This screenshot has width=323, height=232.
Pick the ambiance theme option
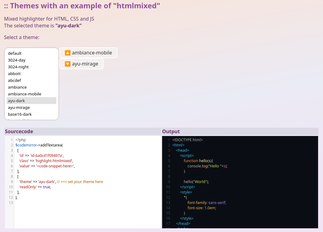(x=31, y=87)
